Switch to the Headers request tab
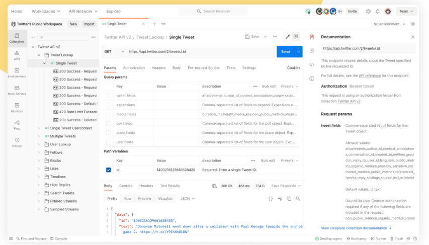This screenshot has height=245, width=429. [158, 68]
